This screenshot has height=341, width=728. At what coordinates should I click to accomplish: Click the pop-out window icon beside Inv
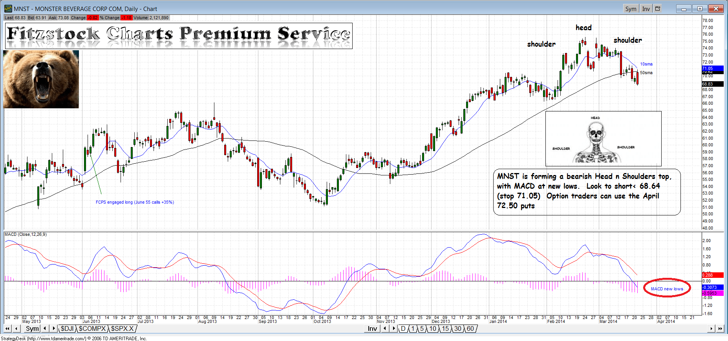click(658, 9)
